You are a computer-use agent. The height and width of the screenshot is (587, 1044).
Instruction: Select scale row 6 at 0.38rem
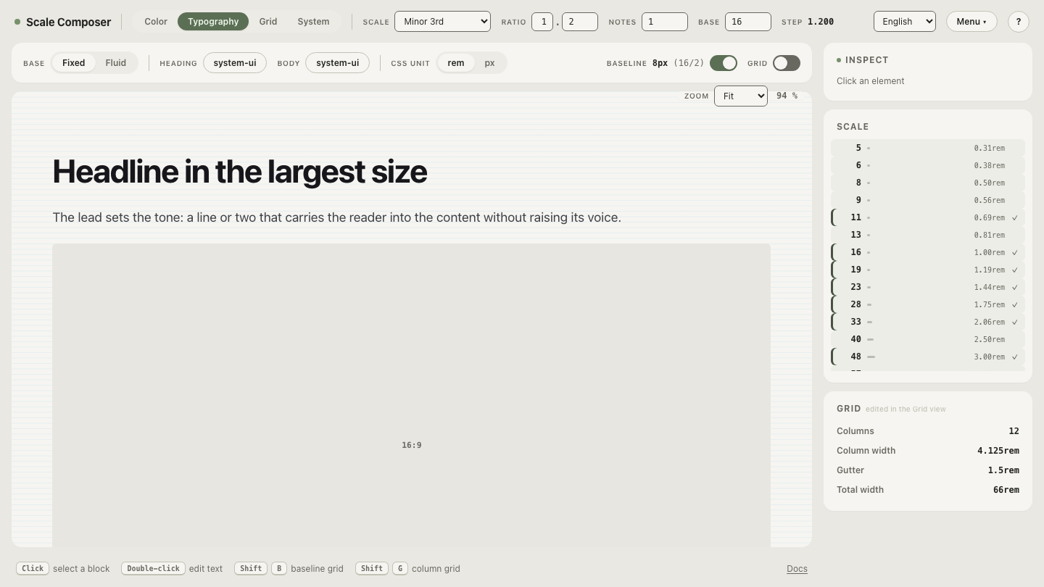(928, 165)
